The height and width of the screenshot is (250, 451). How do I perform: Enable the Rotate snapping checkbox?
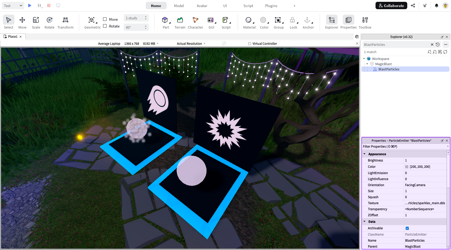[x=105, y=26]
